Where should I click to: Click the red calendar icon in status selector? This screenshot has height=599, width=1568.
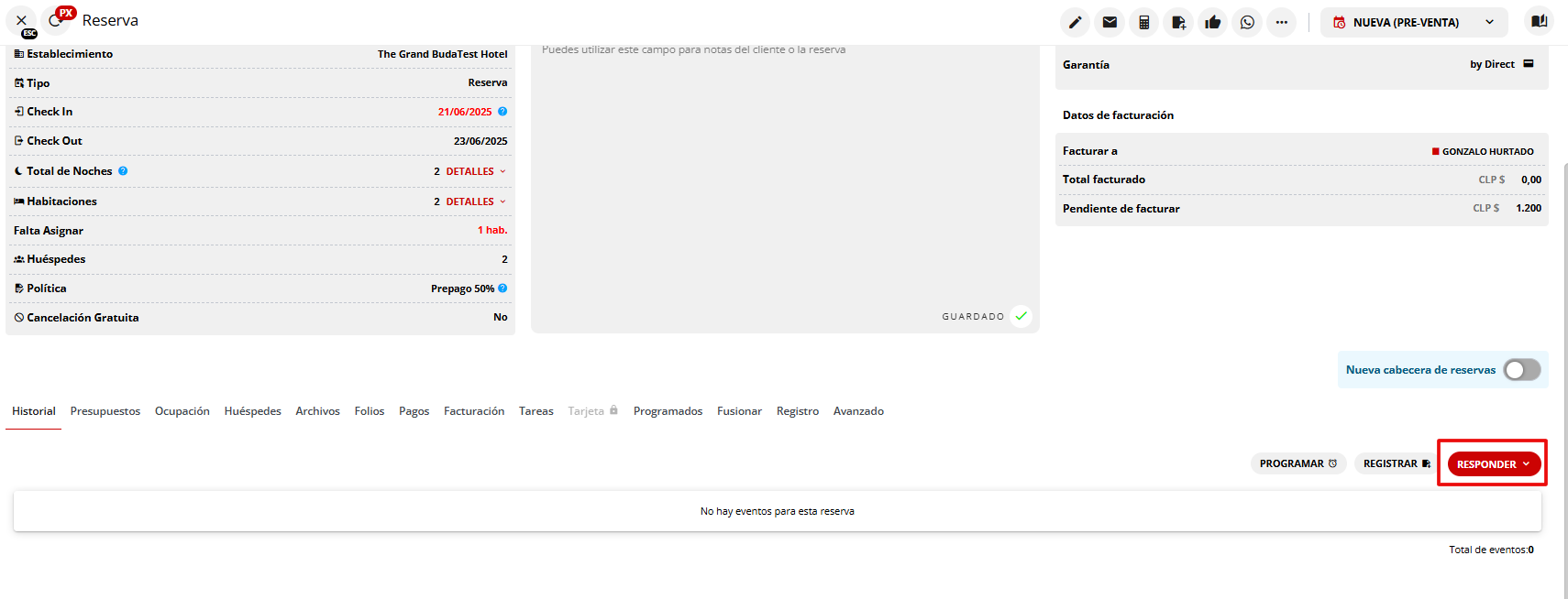tap(1340, 22)
